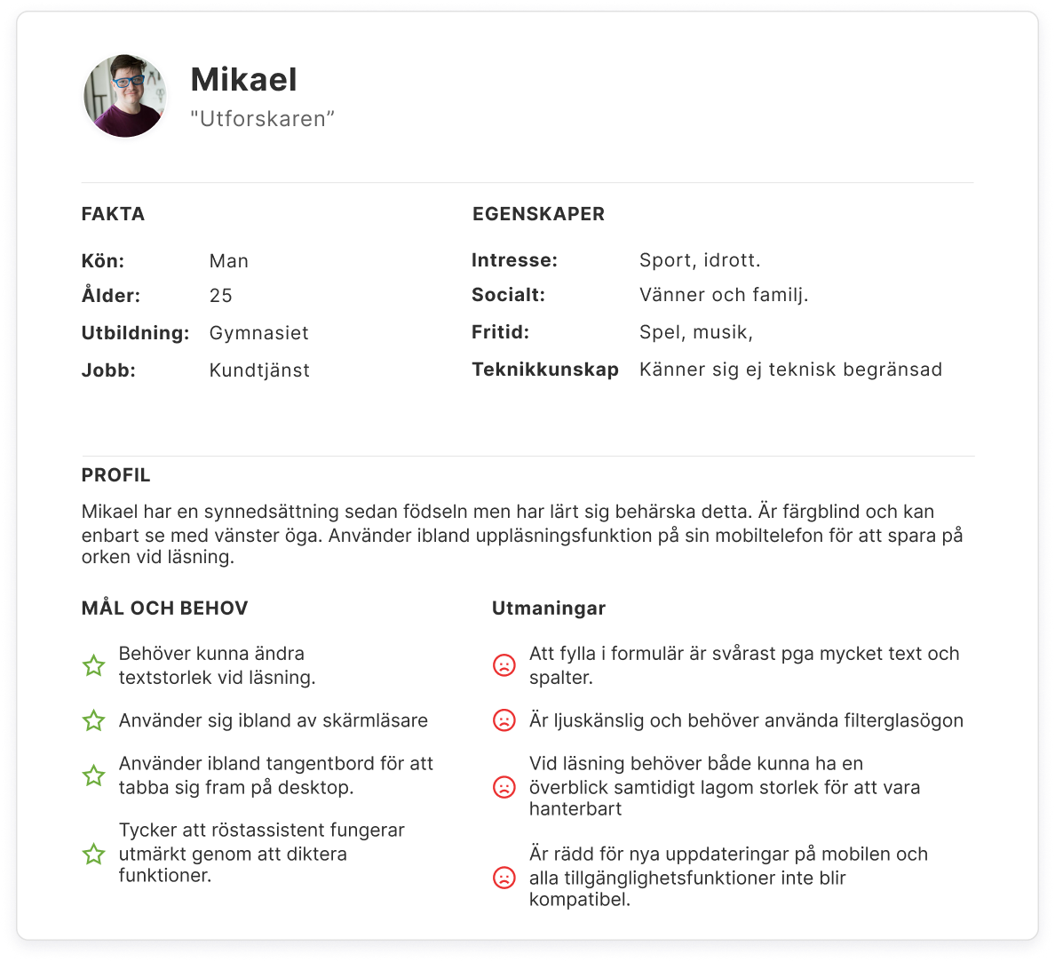The image size is (1055, 962).
Task: Click the star next to the röstassistent goal
Action: pos(93,854)
